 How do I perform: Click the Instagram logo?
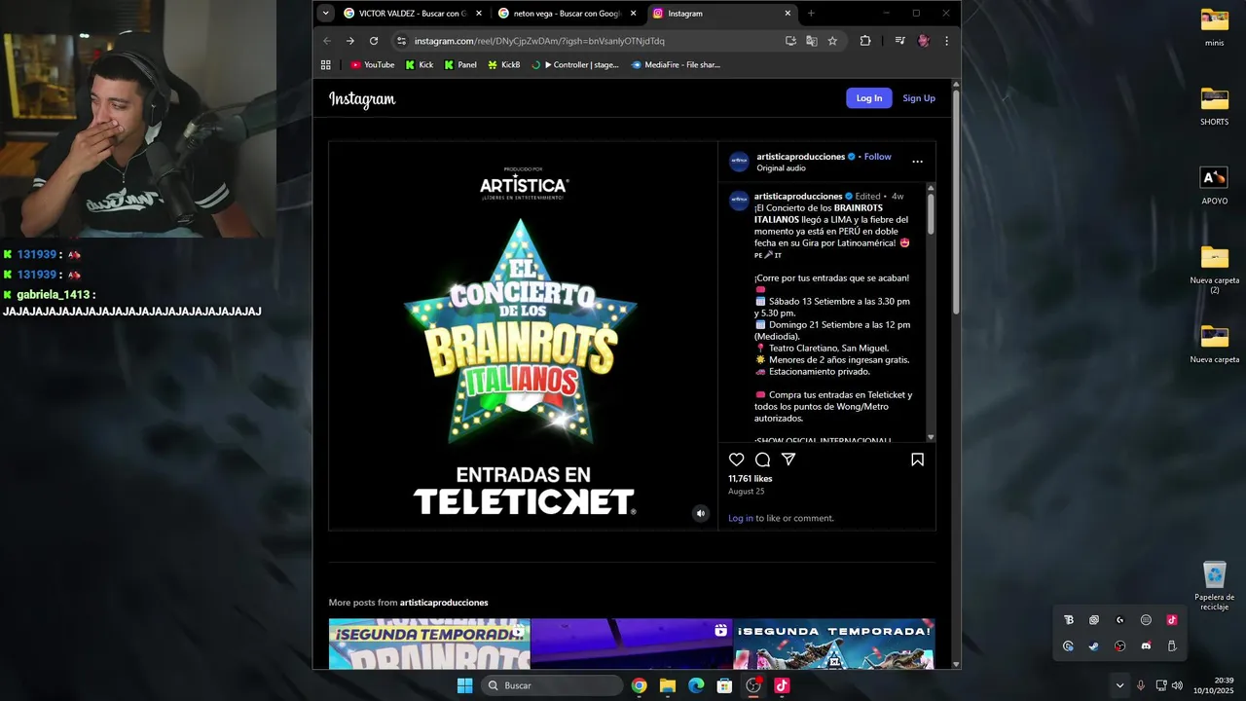pyautogui.click(x=362, y=98)
